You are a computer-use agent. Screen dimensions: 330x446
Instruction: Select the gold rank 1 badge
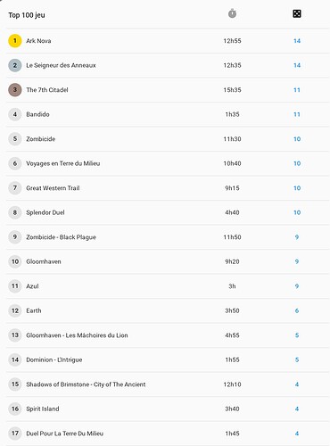(15, 41)
